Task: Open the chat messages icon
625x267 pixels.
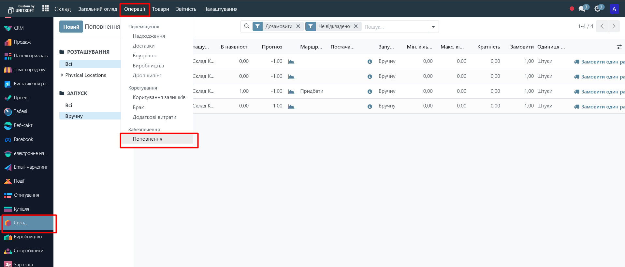Action: [x=582, y=9]
